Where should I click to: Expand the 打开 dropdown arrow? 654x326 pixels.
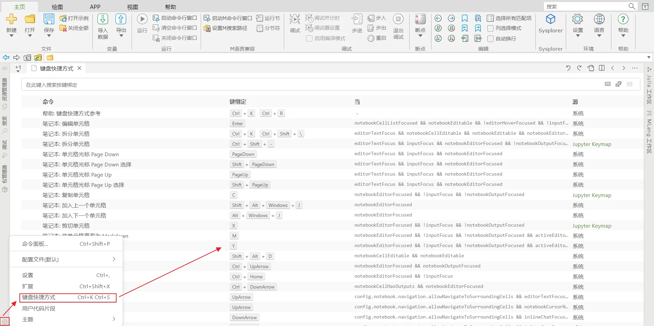(30, 36)
